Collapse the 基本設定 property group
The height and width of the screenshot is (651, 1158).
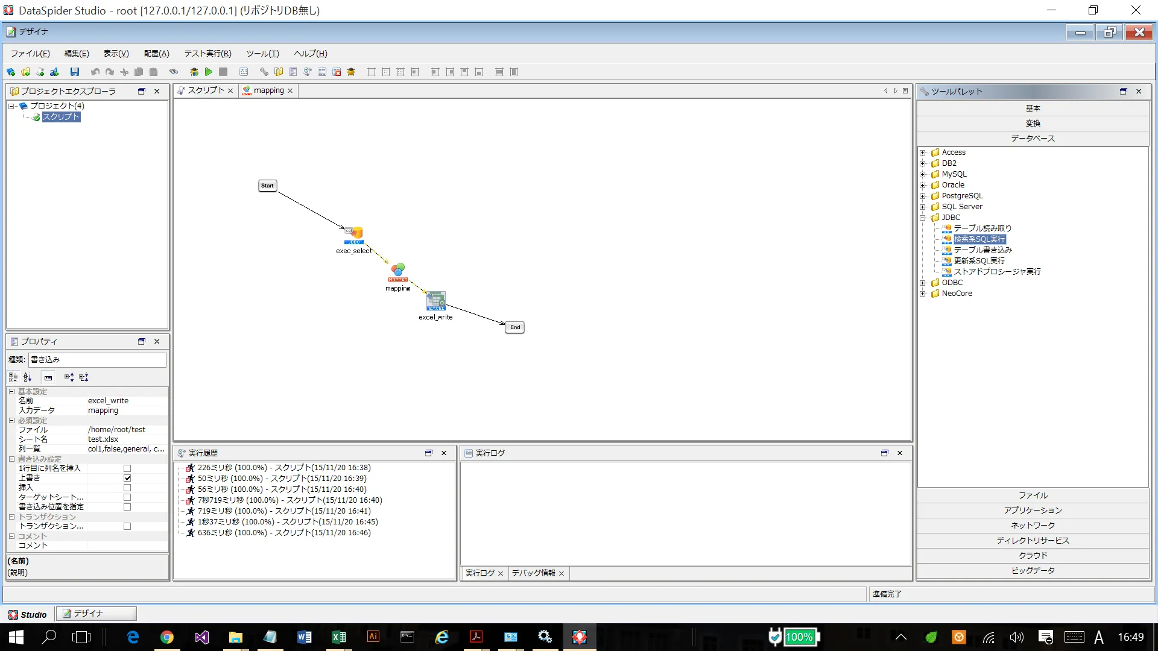click(x=11, y=391)
